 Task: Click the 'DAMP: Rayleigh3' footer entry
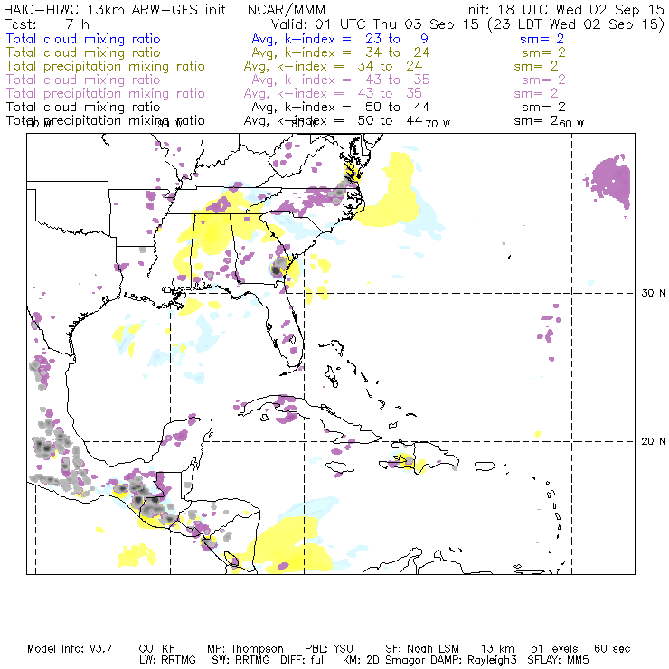point(475,661)
